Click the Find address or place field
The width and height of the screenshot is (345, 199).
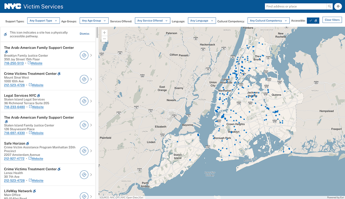tap(296, 6)
